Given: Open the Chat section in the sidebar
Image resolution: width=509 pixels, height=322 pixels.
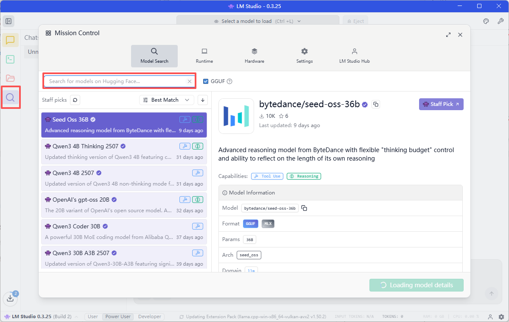Looking at the screenshot, I should [11, 40].
